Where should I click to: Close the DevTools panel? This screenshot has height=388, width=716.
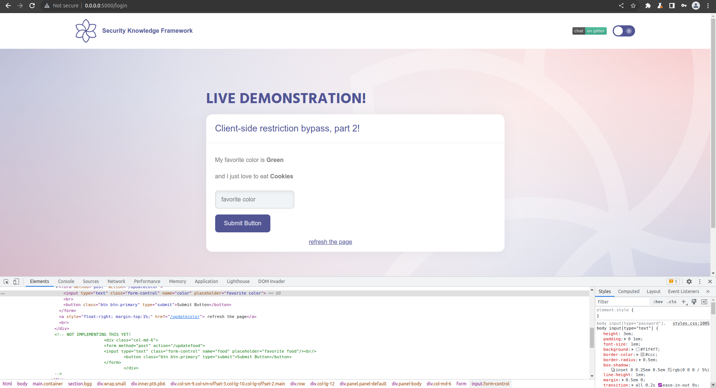pyautogui.click(x=710, y=282)
